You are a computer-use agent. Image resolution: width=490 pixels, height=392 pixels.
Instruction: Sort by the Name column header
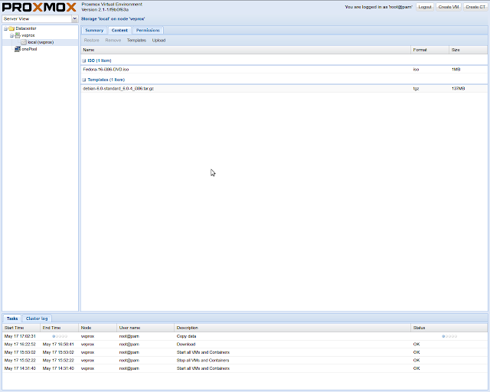coord(246,50)
